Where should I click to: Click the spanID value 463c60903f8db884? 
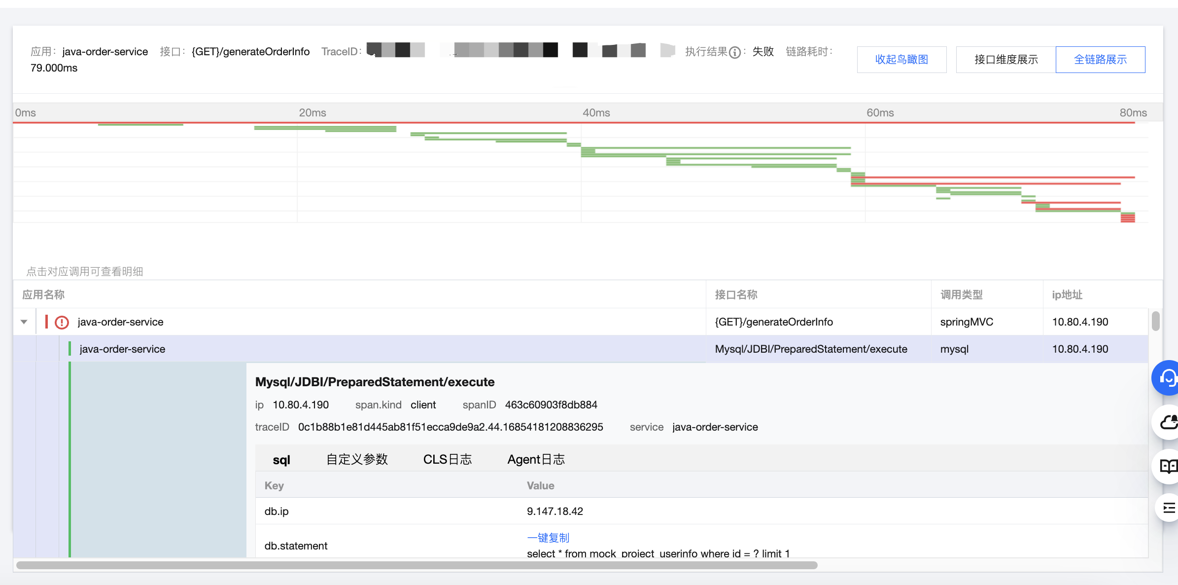pos(551,405)
